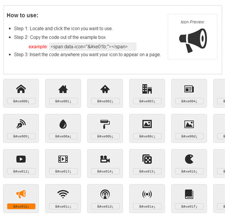Select the podcast antenna icon
Viewport: 225px width, 217px height.
pyautogui.click(x=105, y=194)
